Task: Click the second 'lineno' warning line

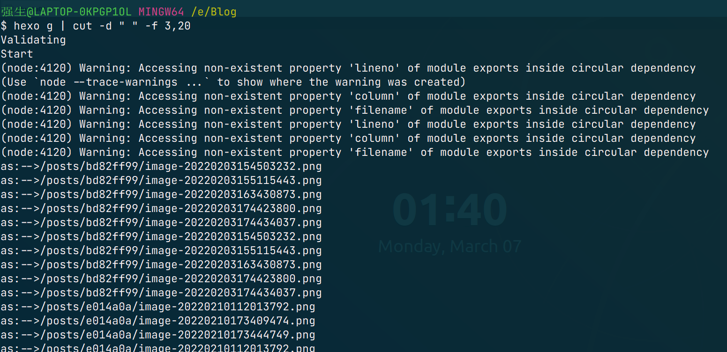Action: point(348,124)
